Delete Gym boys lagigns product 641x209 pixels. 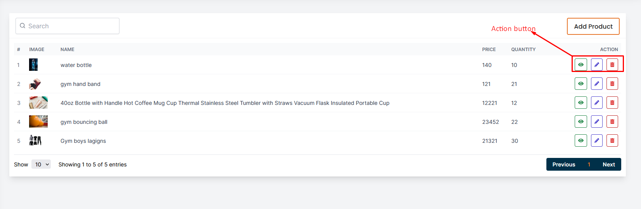point(612,140)
